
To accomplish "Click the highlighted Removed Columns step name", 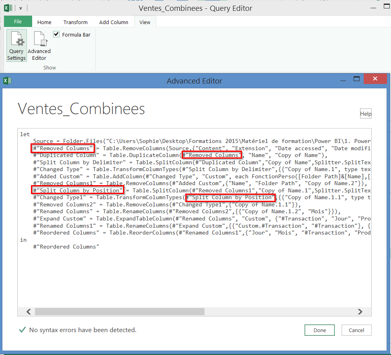I will click(x=62, y=148).
